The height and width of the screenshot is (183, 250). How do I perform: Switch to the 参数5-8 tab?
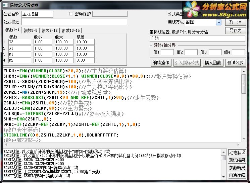(x=30, y=30)
